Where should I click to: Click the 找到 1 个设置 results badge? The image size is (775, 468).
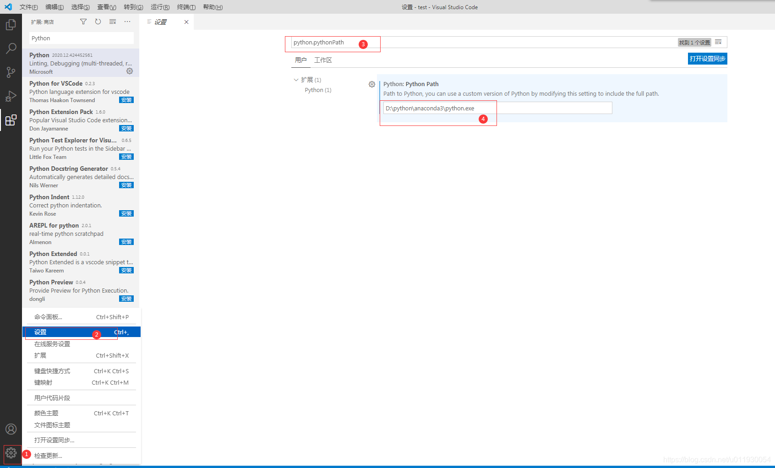point(694,42)
